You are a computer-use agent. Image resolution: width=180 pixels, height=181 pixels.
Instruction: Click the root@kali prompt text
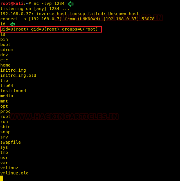point(12,3)
